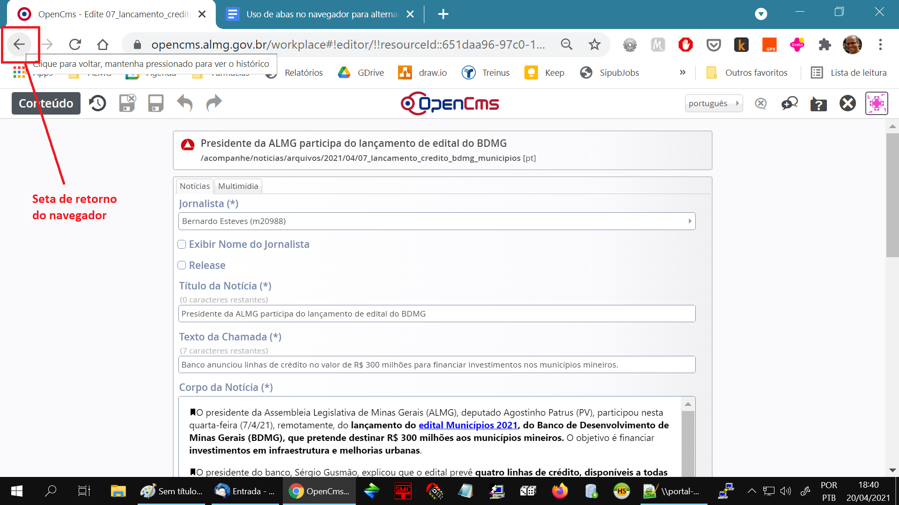Select the Notícias tab

(x=194, y=186)
